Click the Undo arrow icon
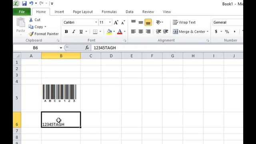 (31, 3)
